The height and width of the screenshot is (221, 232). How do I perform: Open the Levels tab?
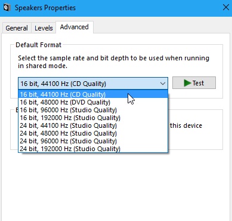pos(44,28)
